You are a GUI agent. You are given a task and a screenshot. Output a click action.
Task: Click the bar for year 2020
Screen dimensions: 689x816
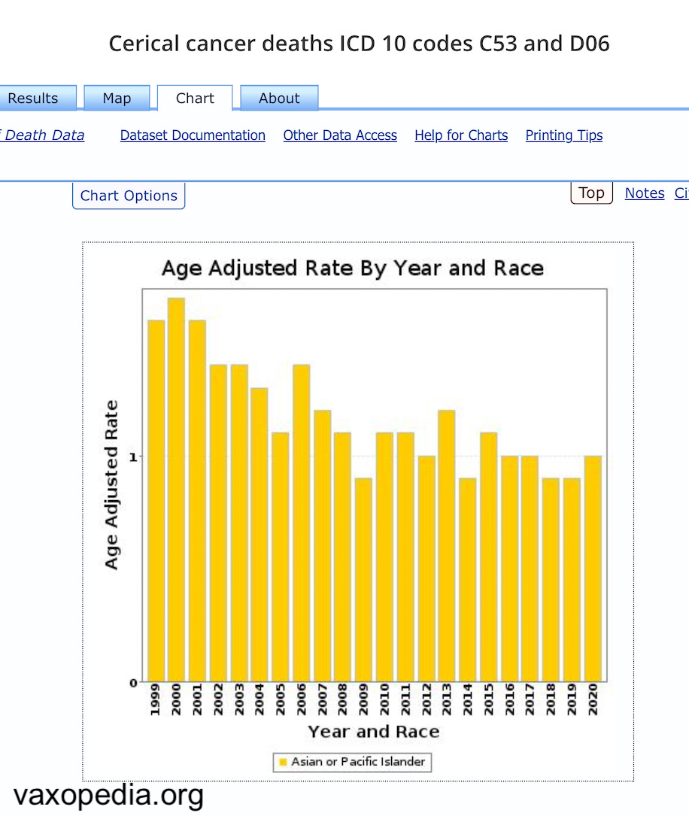[x=592, y=568]
